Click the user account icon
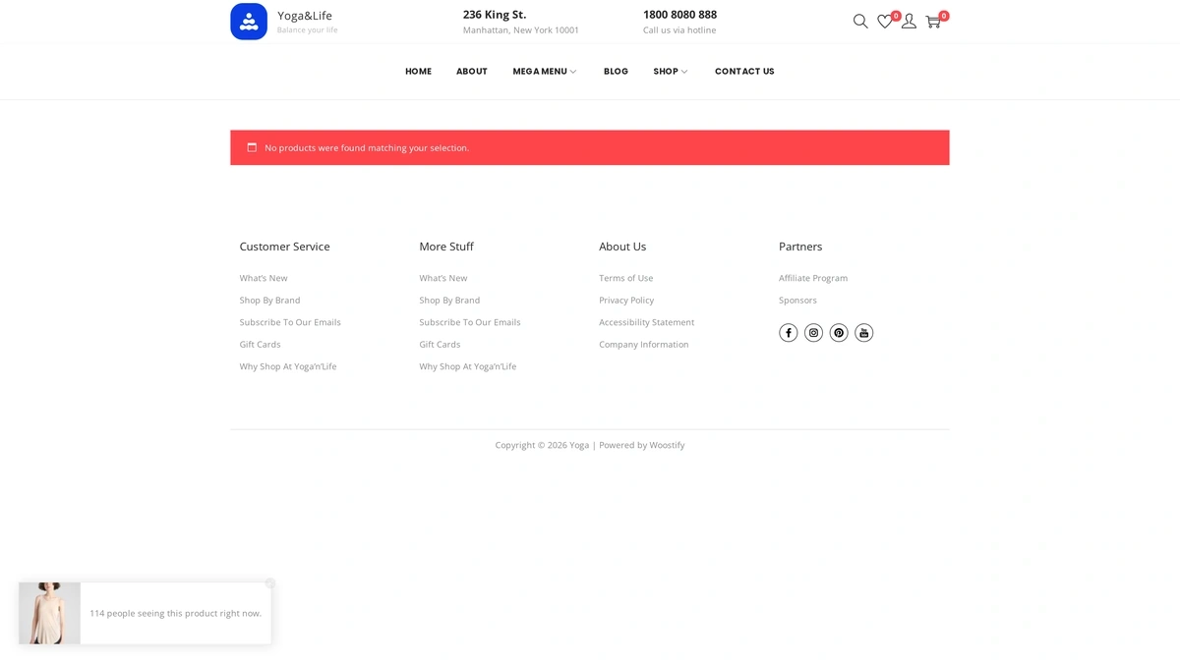Viewport: 1180px width, 663px height. tap(909, 22)
